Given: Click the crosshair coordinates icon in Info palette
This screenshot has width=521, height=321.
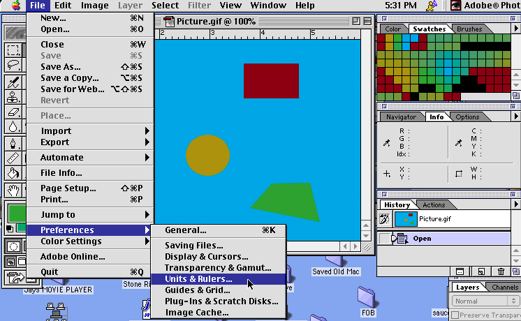Looking at the screenshot, I should 387,174.
